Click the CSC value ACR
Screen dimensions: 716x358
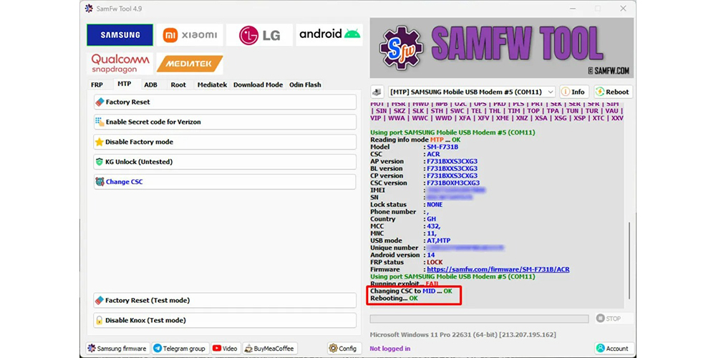tap(433, 155)
